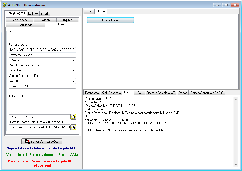Select the NFC-e tab
The height and width of the screenshot is (171, 242).
(101, 11)
